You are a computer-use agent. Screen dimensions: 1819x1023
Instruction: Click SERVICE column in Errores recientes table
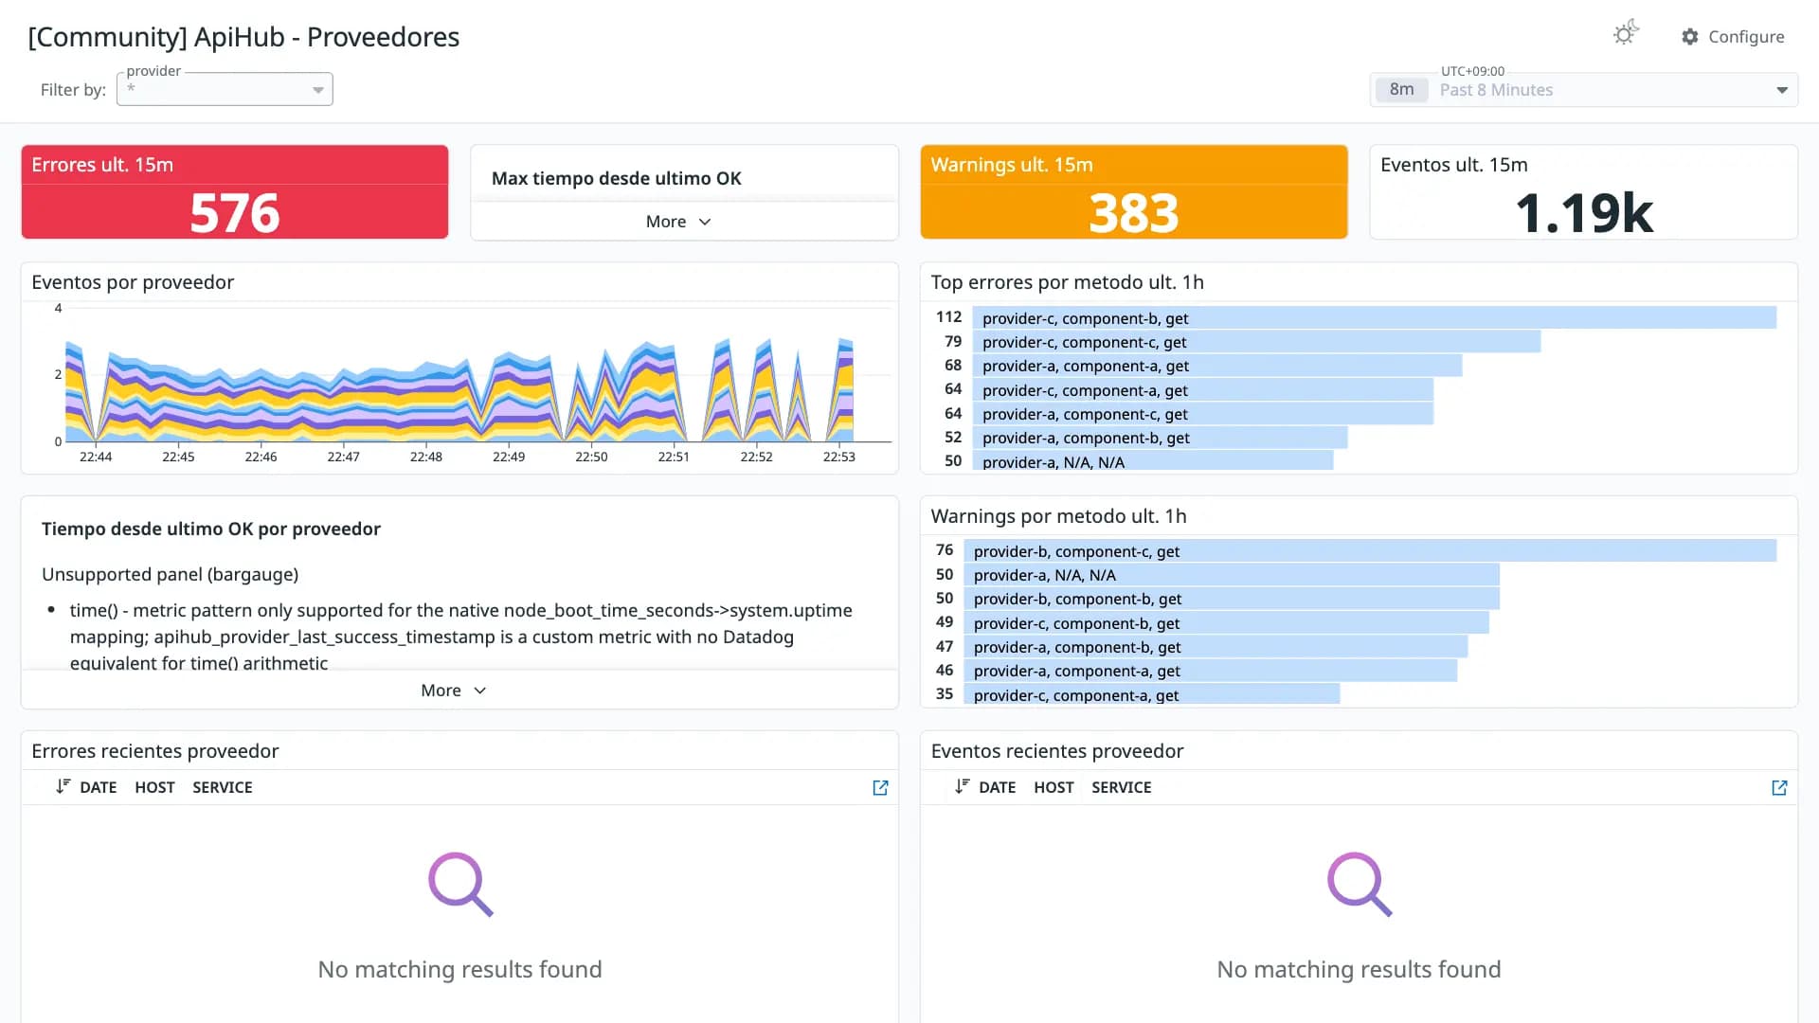pos(222,788)
